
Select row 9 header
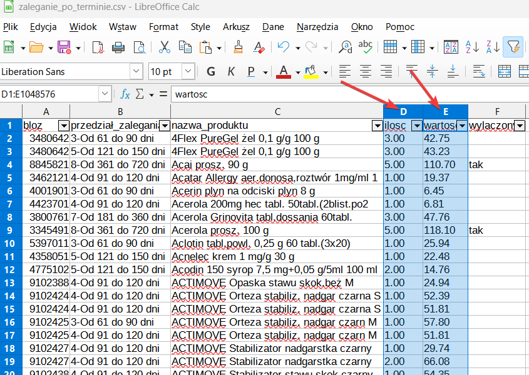(x=11, y=230)
